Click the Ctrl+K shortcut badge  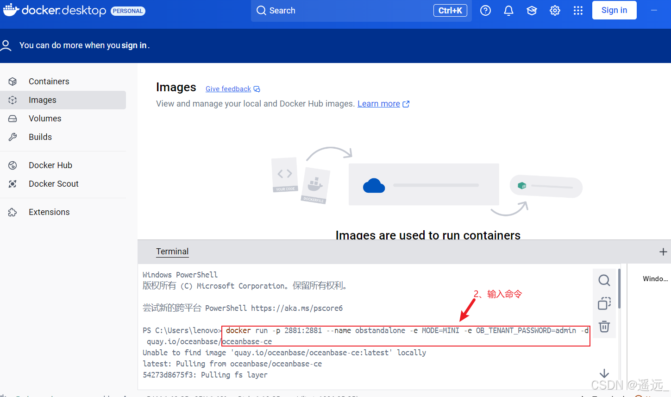click(x=450, y=11)
